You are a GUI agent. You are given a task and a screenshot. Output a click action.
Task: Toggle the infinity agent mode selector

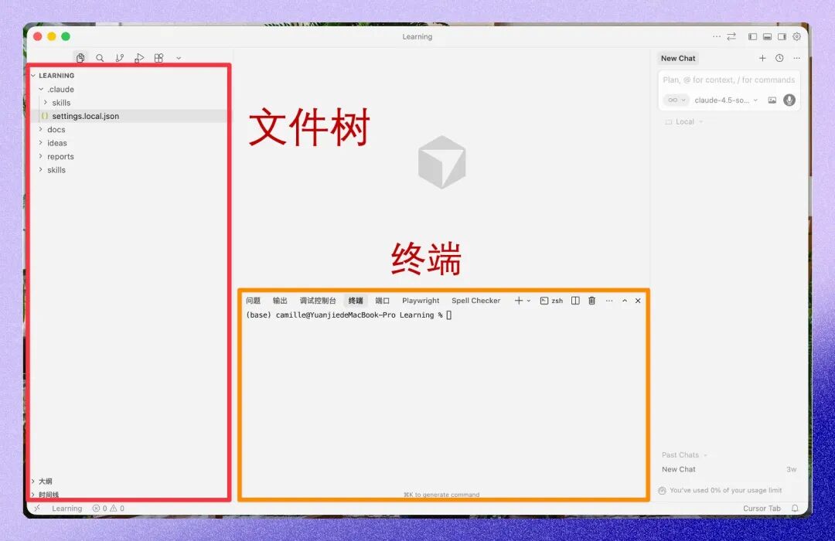[x=675, y=100]
